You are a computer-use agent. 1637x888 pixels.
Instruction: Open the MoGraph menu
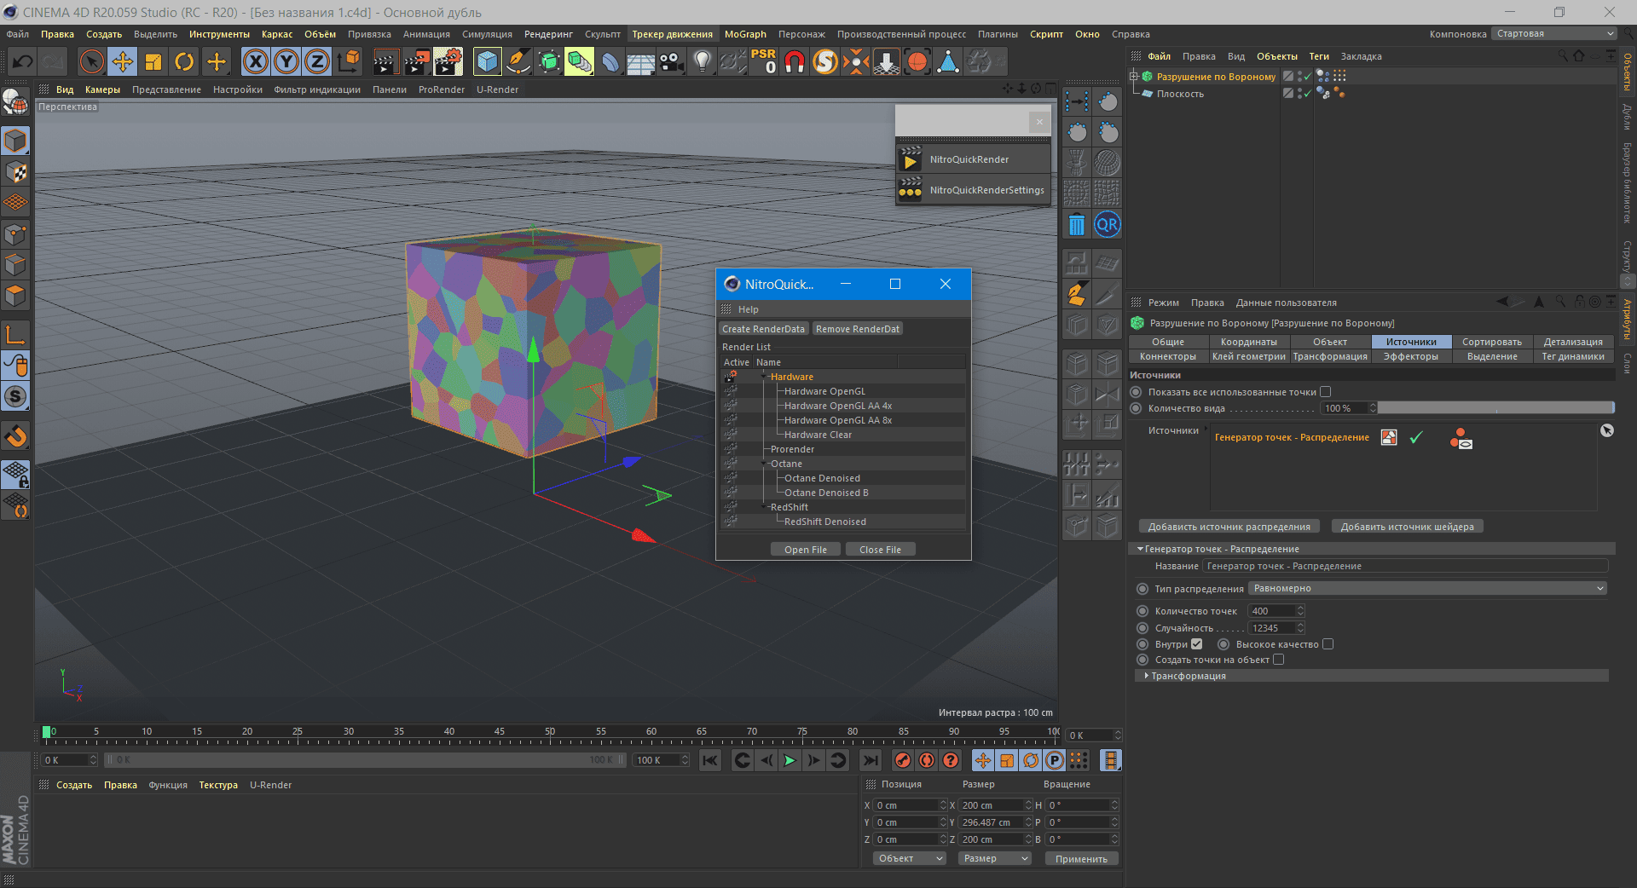(745, 34)
